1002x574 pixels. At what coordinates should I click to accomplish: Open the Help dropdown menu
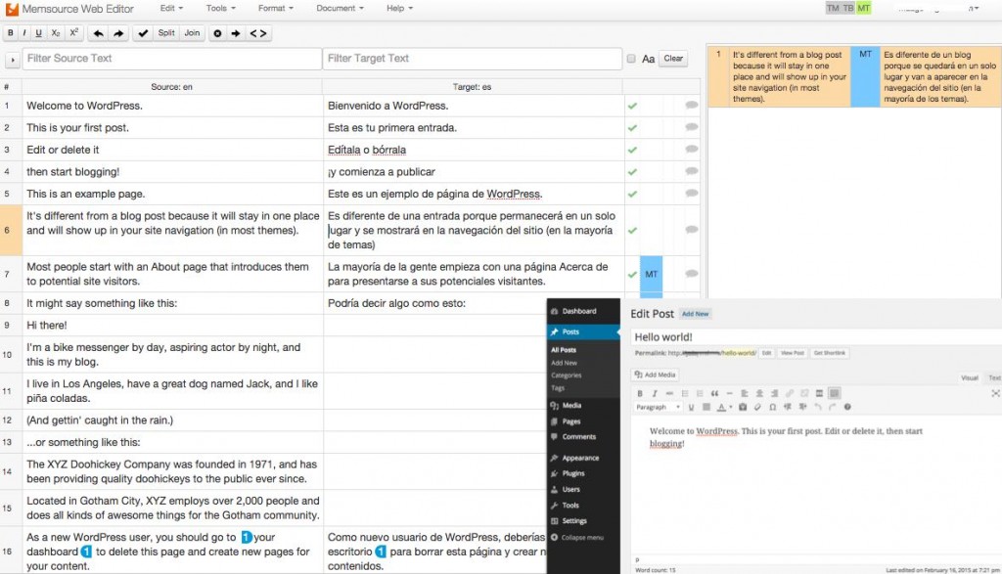tap(399, 8)
